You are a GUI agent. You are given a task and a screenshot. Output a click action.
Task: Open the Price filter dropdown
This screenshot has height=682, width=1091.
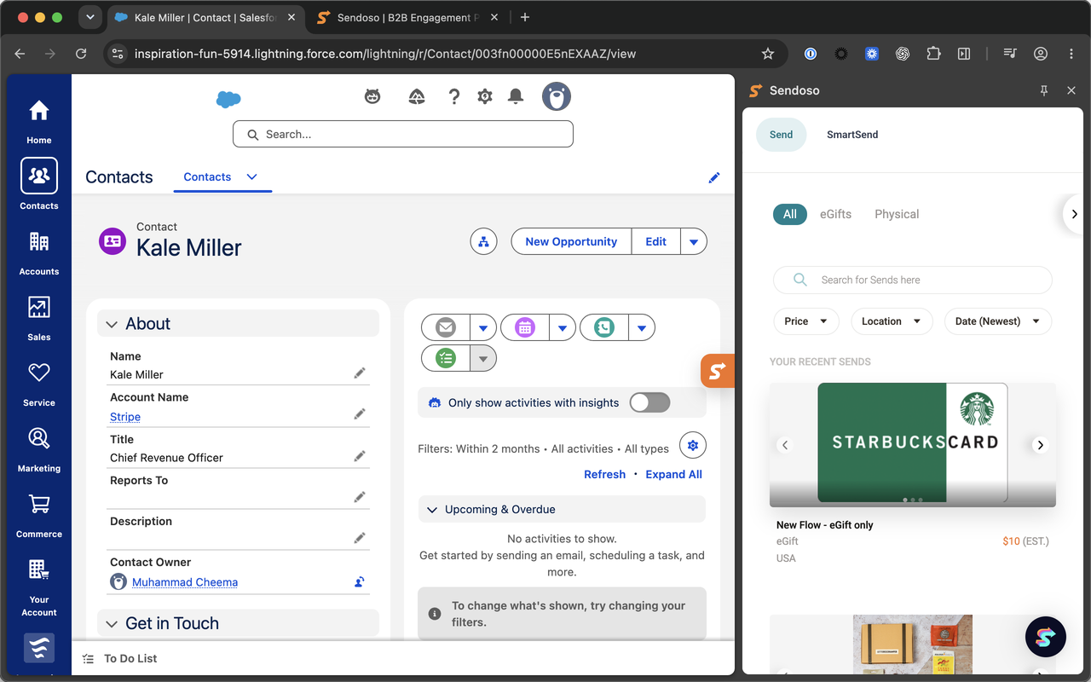click(x=806, y=321)
